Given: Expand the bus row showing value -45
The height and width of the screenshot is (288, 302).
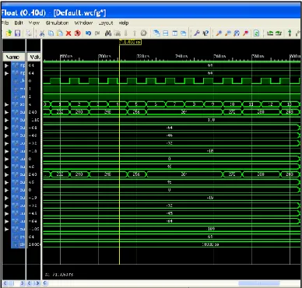Looking at the screenshot, I should tap(7, 213).
